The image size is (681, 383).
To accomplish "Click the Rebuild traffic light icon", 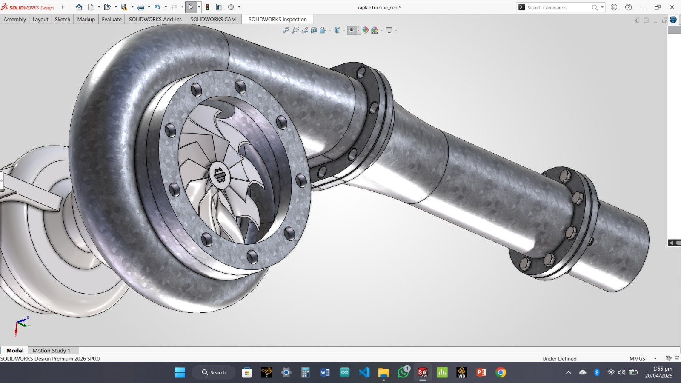I will pos(207,7).
